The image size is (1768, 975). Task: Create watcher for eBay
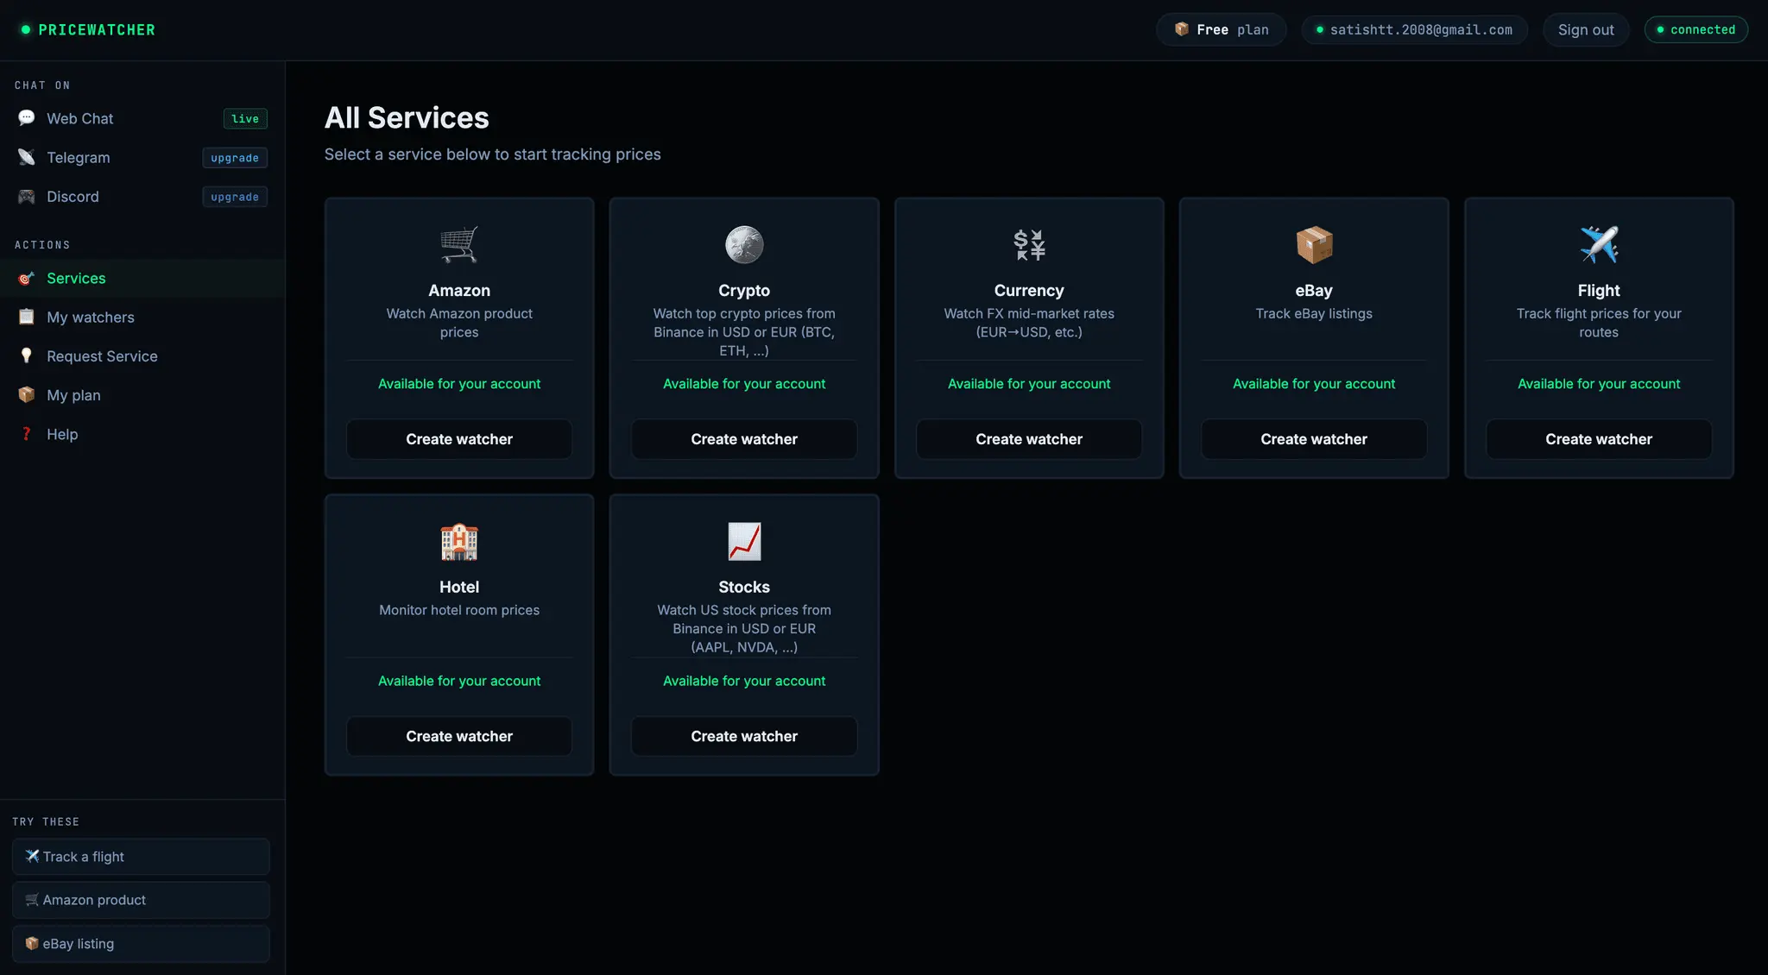pos(1314,439)
